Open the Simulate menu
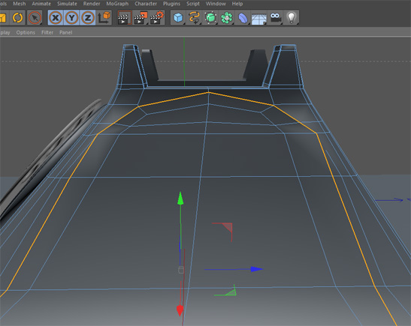The height and width of the screenshot is (326, 411). tap(67, 4)
